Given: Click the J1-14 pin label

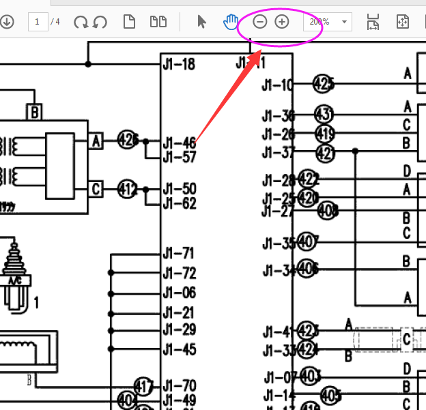Looking at the screenshot, I should click(280, 396).
